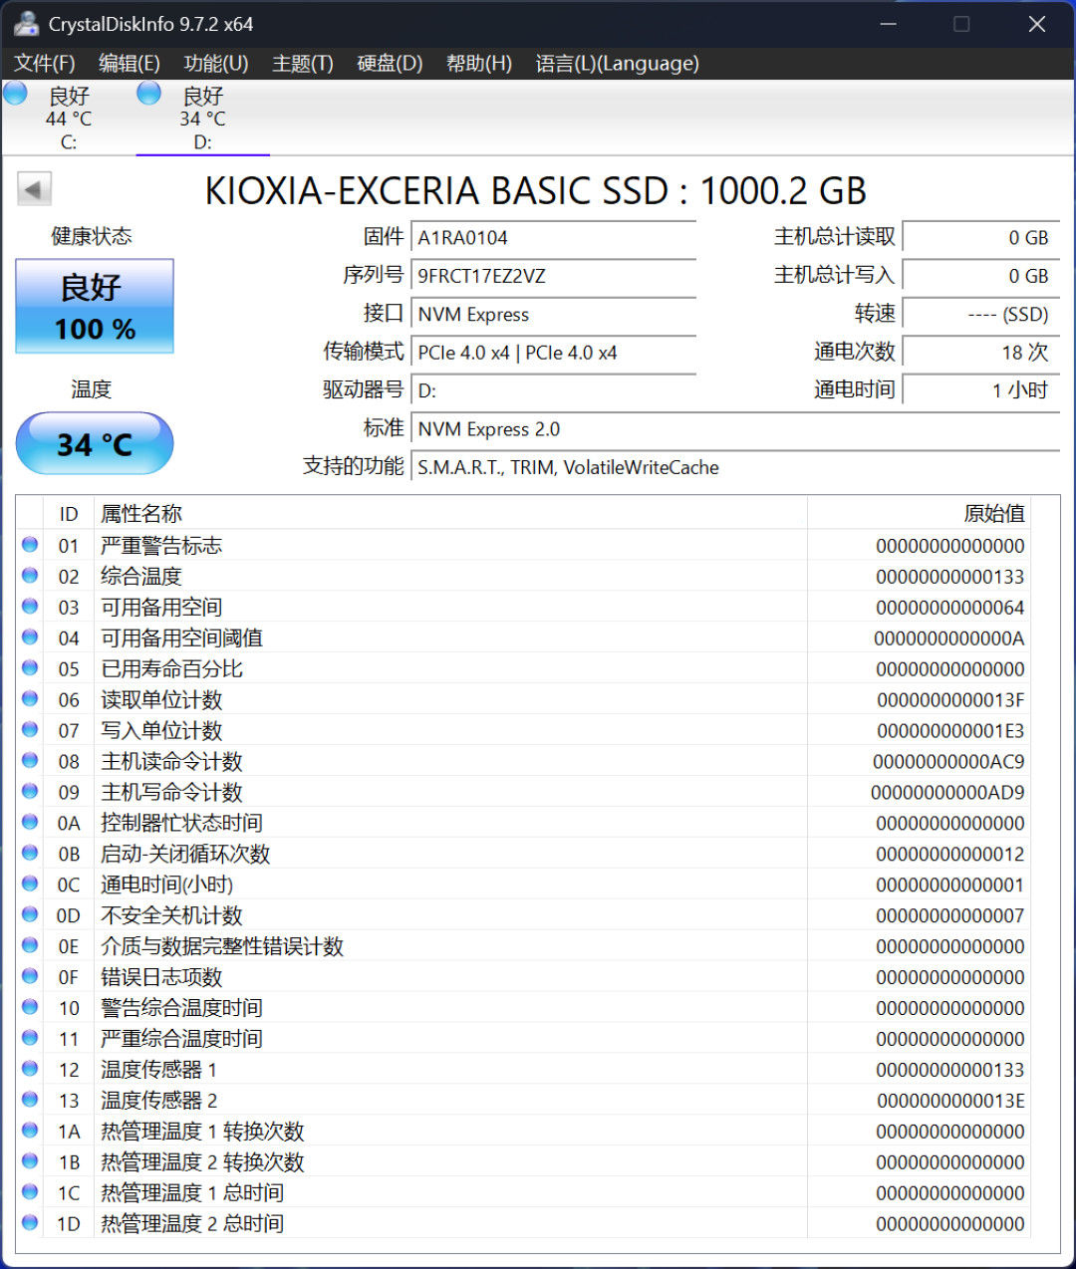Viewport: 1076px width, 1269px height.
Task: Click the supported features field S.M.A.R.T., TRIM
Action: pyautogui.click(x=735, y=467)
